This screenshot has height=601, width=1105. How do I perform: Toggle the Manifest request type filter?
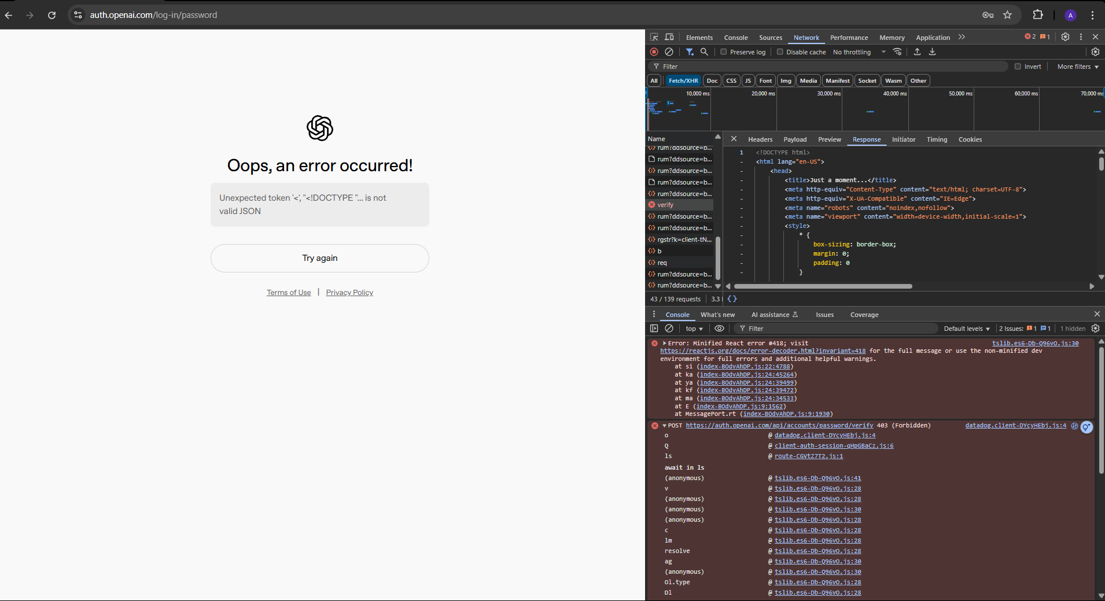838,81
